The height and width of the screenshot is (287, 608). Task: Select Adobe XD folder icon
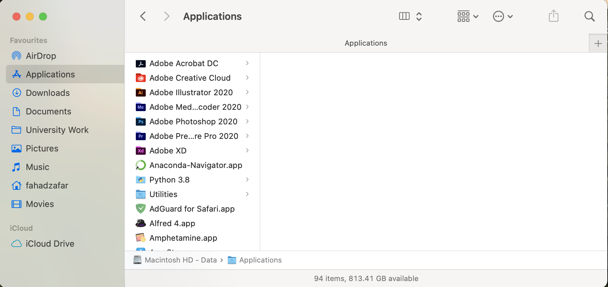(141, 151)
